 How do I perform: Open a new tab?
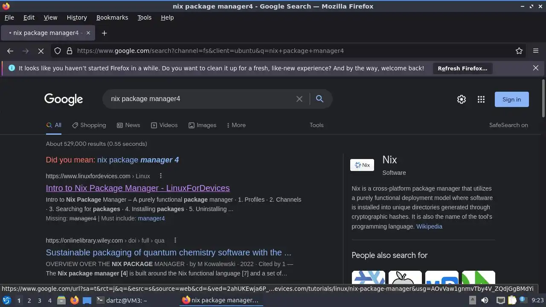(104, 33)
